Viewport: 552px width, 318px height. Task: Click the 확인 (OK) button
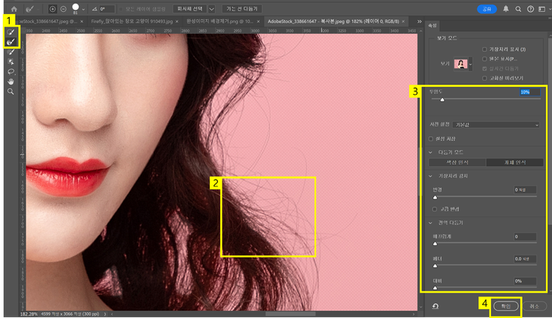pyautogui.click(x=505, y=306)
